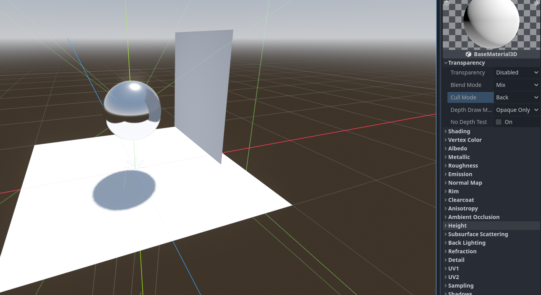This screenshot has width=541, height=295.
Task: Toggle the preview light icon above the thumbnail
Action: (x=536, y=4)
